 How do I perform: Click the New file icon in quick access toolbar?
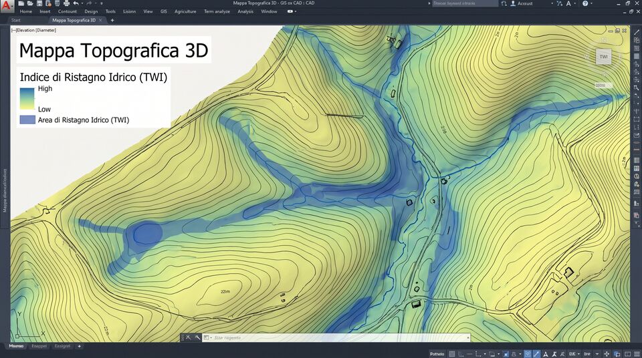(21, 3)
